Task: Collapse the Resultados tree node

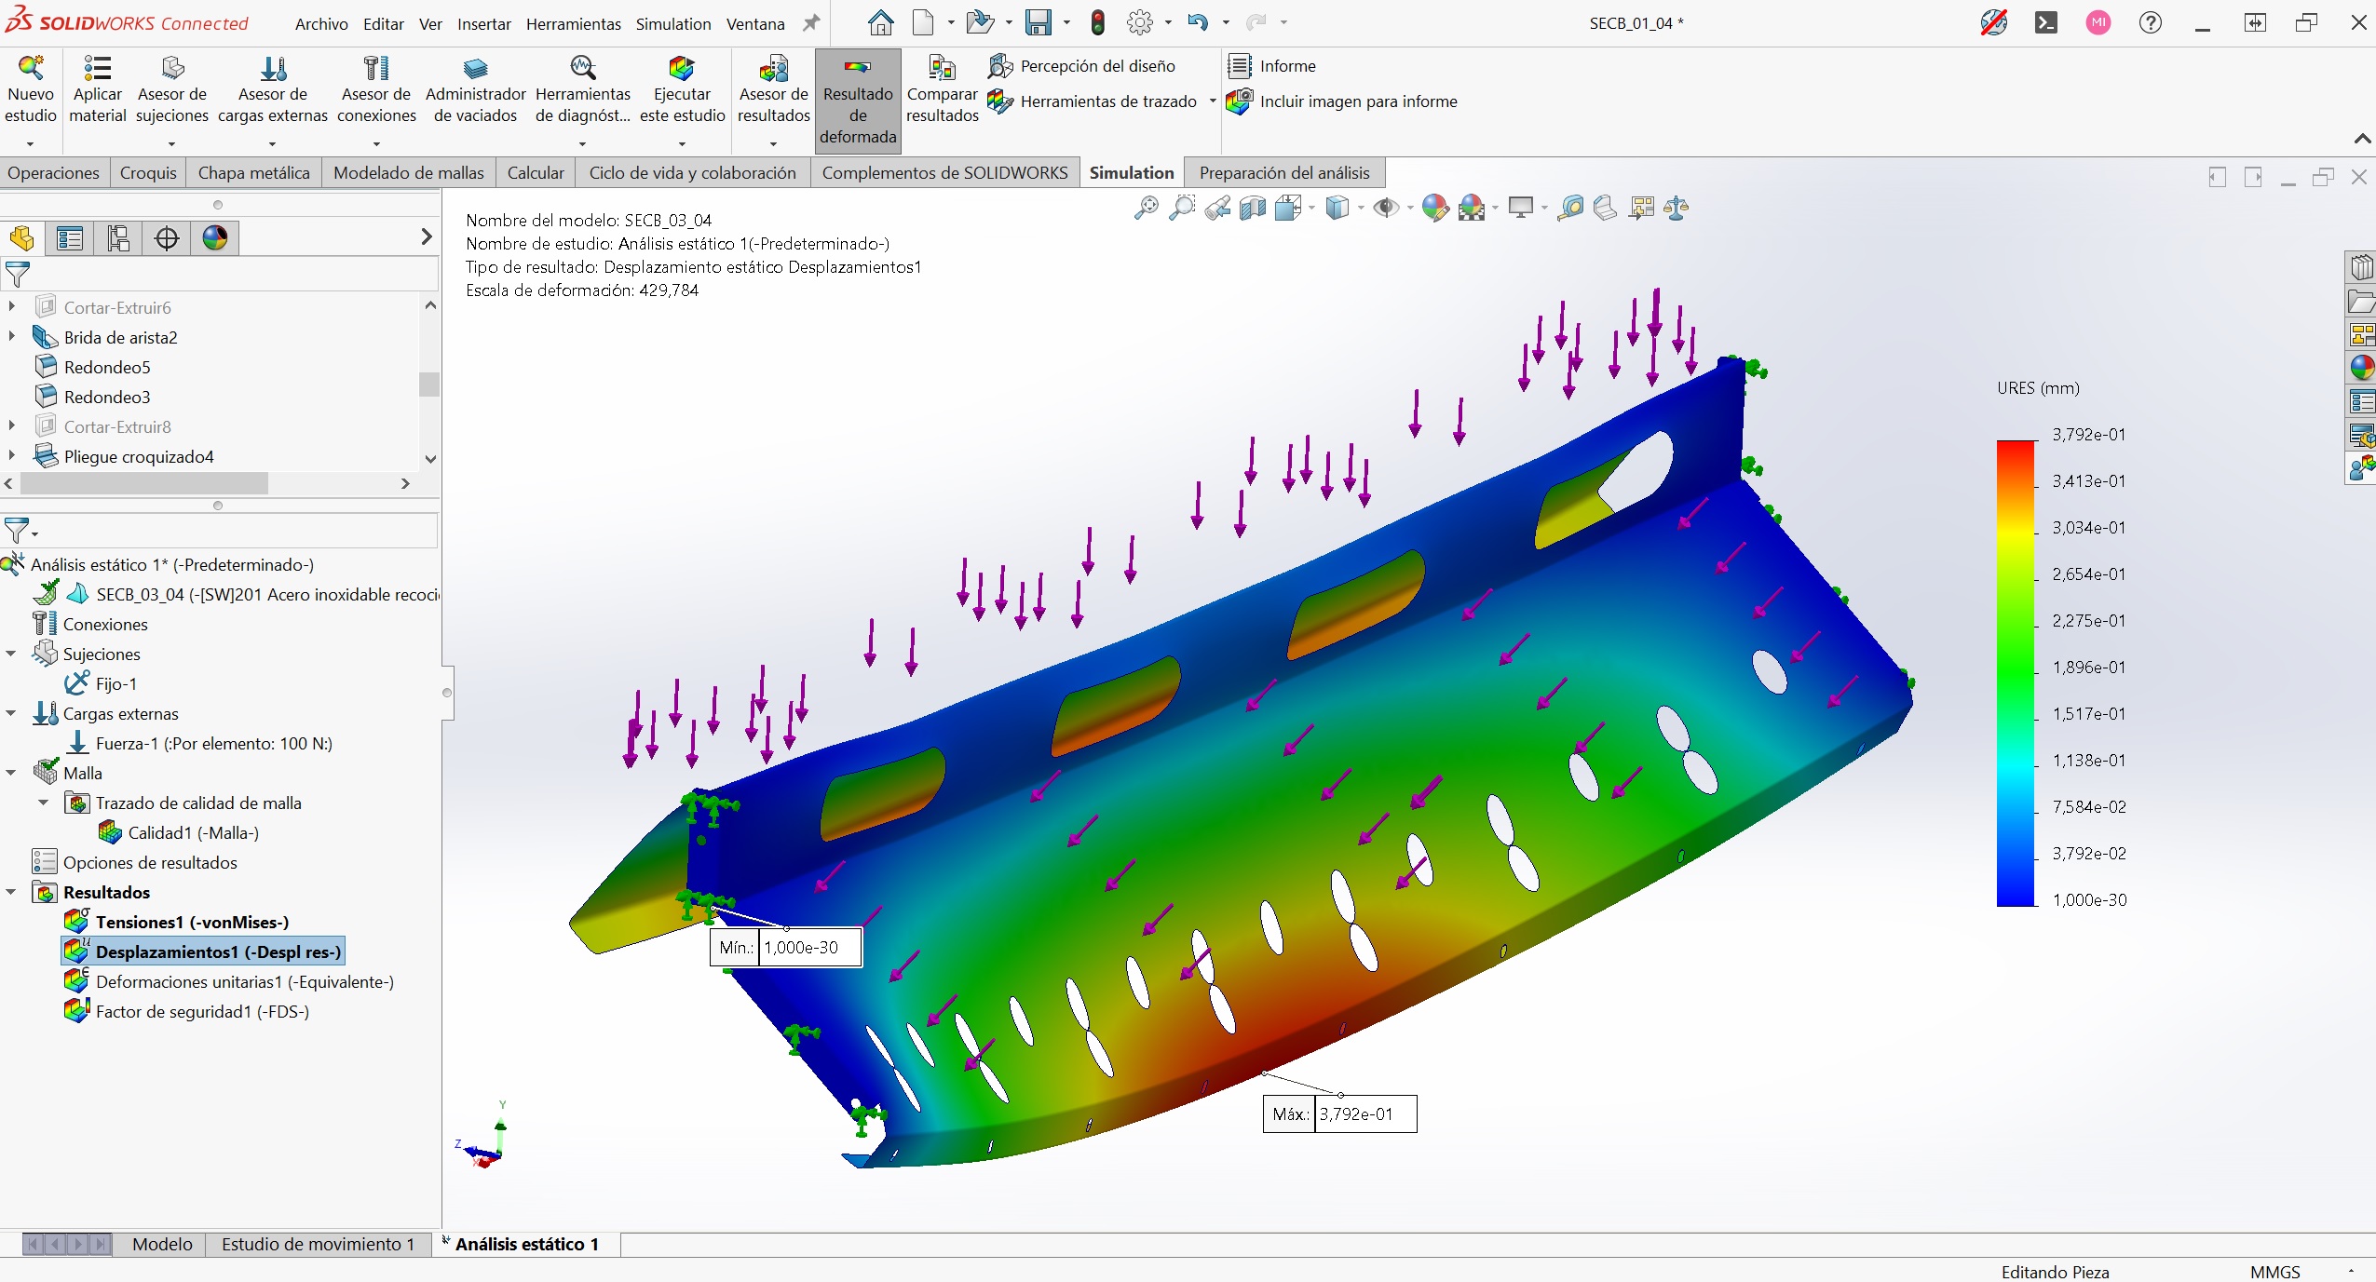Action: [x=11, y=892]
